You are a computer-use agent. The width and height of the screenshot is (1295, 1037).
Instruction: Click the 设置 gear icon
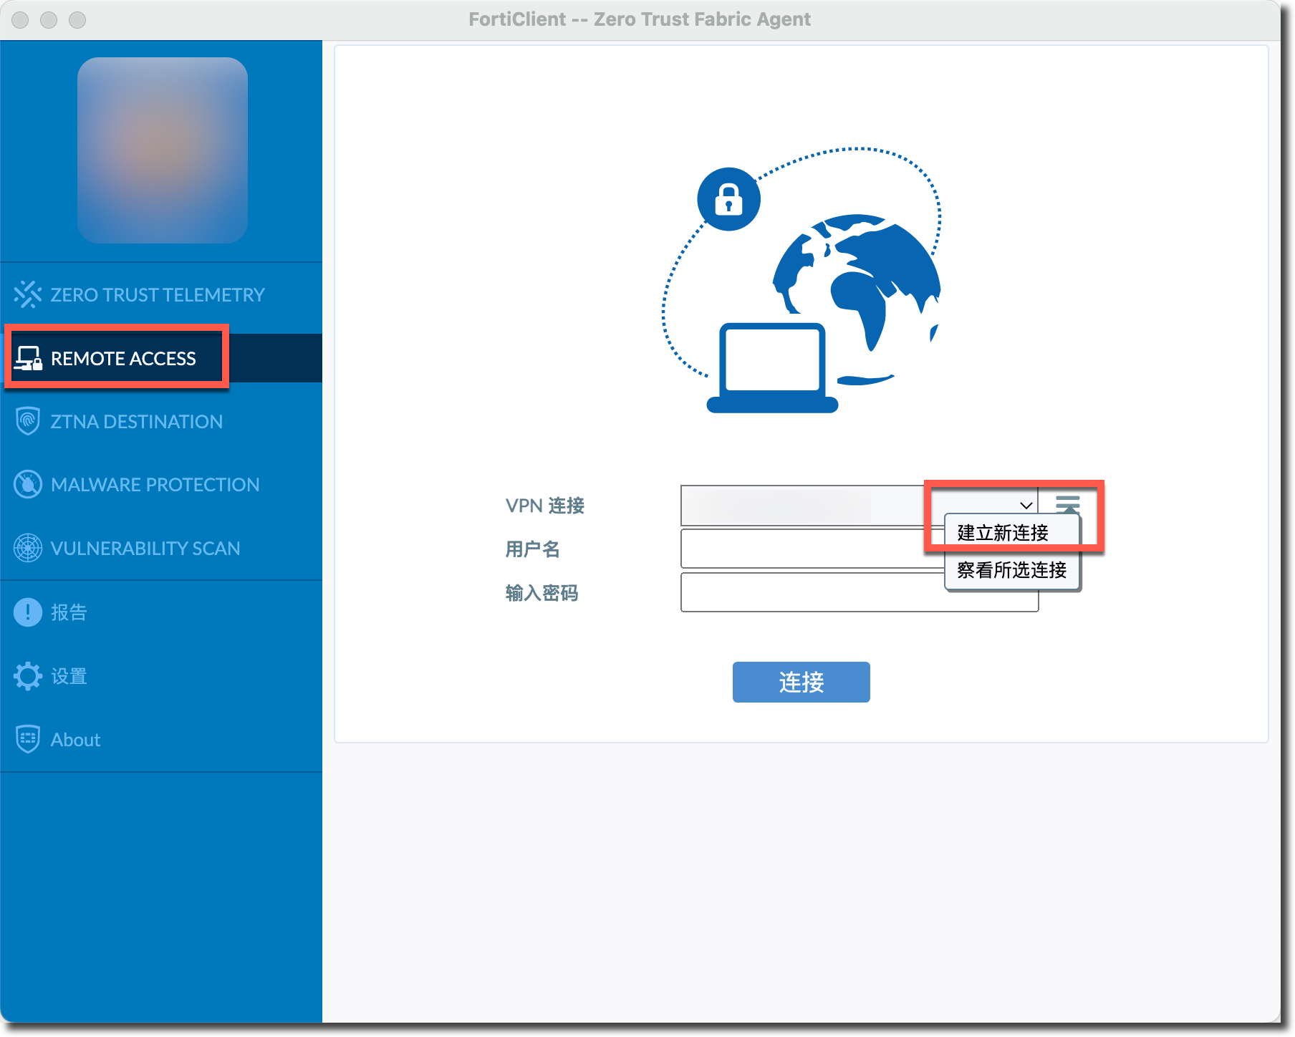[27, 676]
